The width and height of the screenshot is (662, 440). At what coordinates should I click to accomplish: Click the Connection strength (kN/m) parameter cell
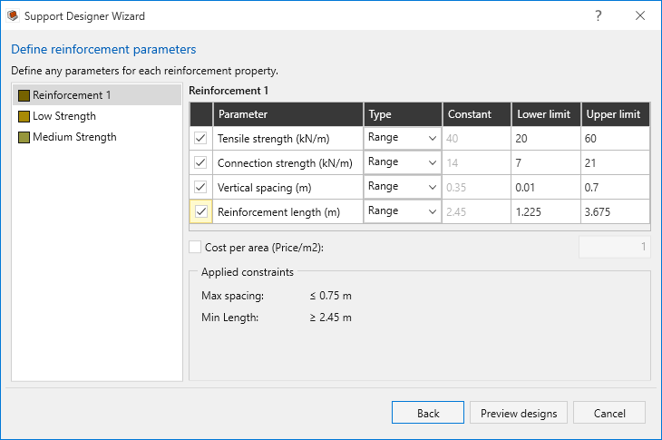[288, 163]
